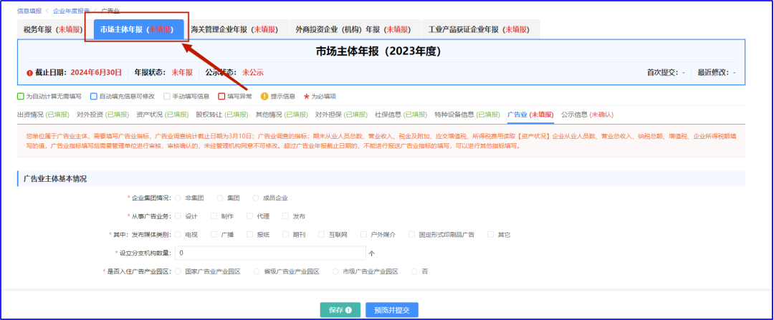Check 电视 media category box

[x=178, y=235]
